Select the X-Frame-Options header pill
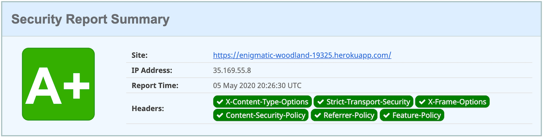Viewport: 543px width, 138px height. [452, 102]
